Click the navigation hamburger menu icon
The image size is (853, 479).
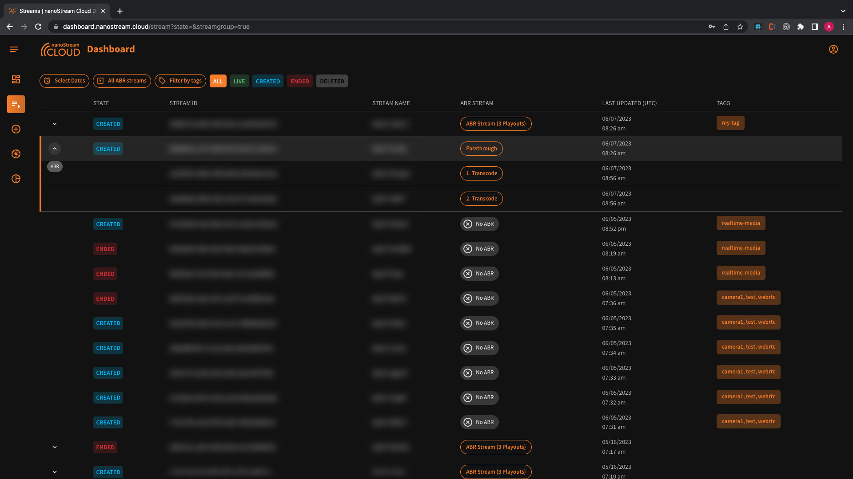coord(14,48)
